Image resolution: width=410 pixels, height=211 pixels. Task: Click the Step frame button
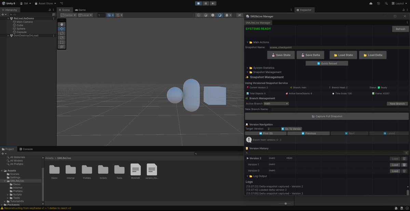pos(213,3)
